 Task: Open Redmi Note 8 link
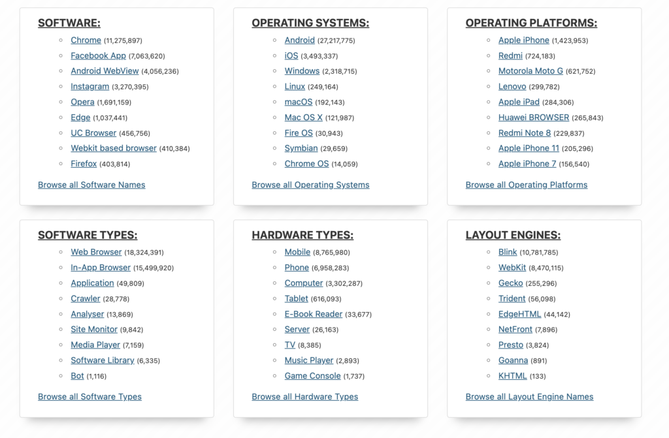coord(525,133)
